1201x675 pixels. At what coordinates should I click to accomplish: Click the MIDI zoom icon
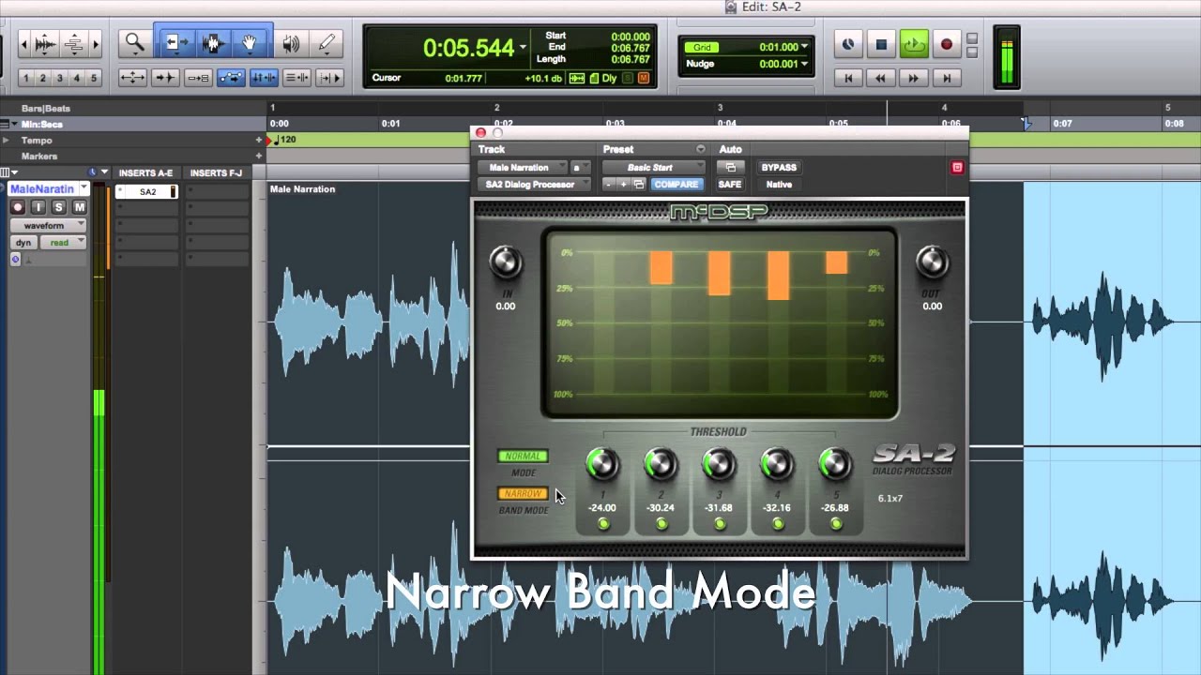[73, 43]
